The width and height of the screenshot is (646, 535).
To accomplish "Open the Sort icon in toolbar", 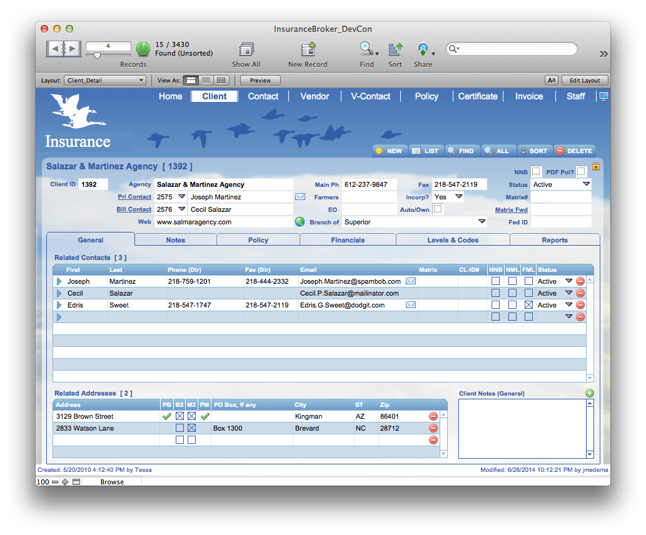I will (395, 50).
